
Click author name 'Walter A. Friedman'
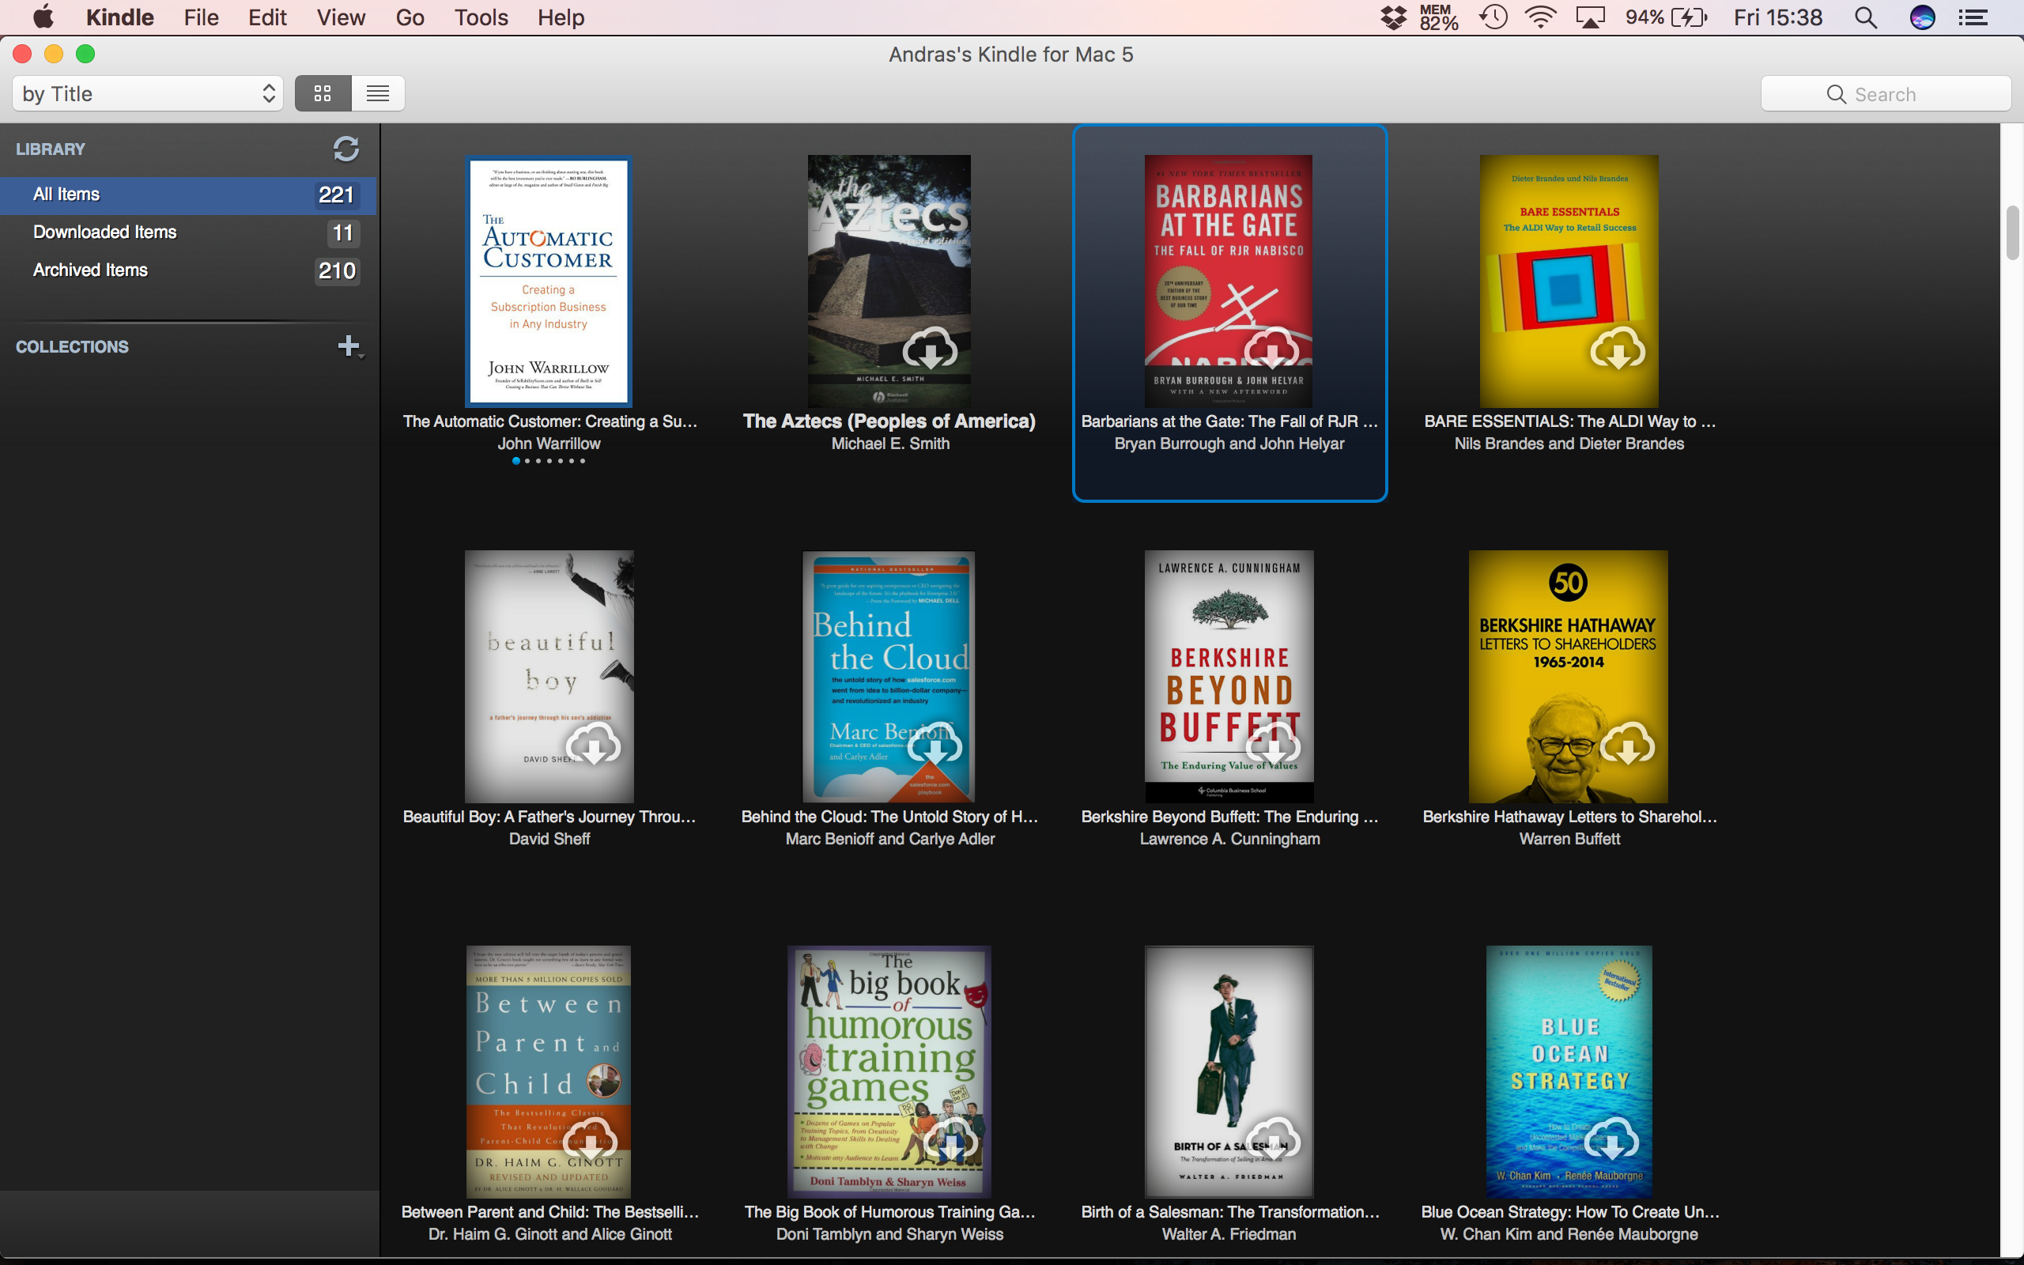point(1229,1234)
